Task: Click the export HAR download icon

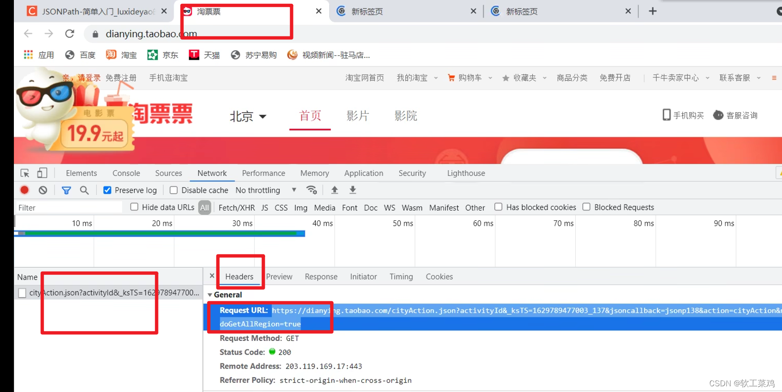Action: click(x=353, y=190)
